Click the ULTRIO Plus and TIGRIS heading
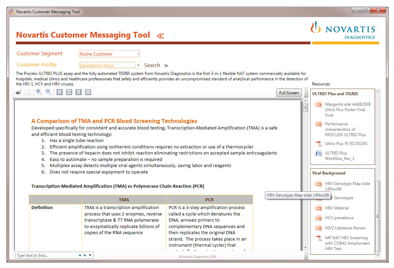Screen dimensions: 394x268 (335, 94)
